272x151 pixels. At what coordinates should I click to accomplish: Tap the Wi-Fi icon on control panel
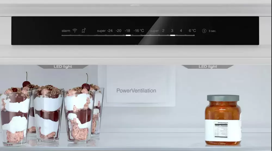coord(75,31)
